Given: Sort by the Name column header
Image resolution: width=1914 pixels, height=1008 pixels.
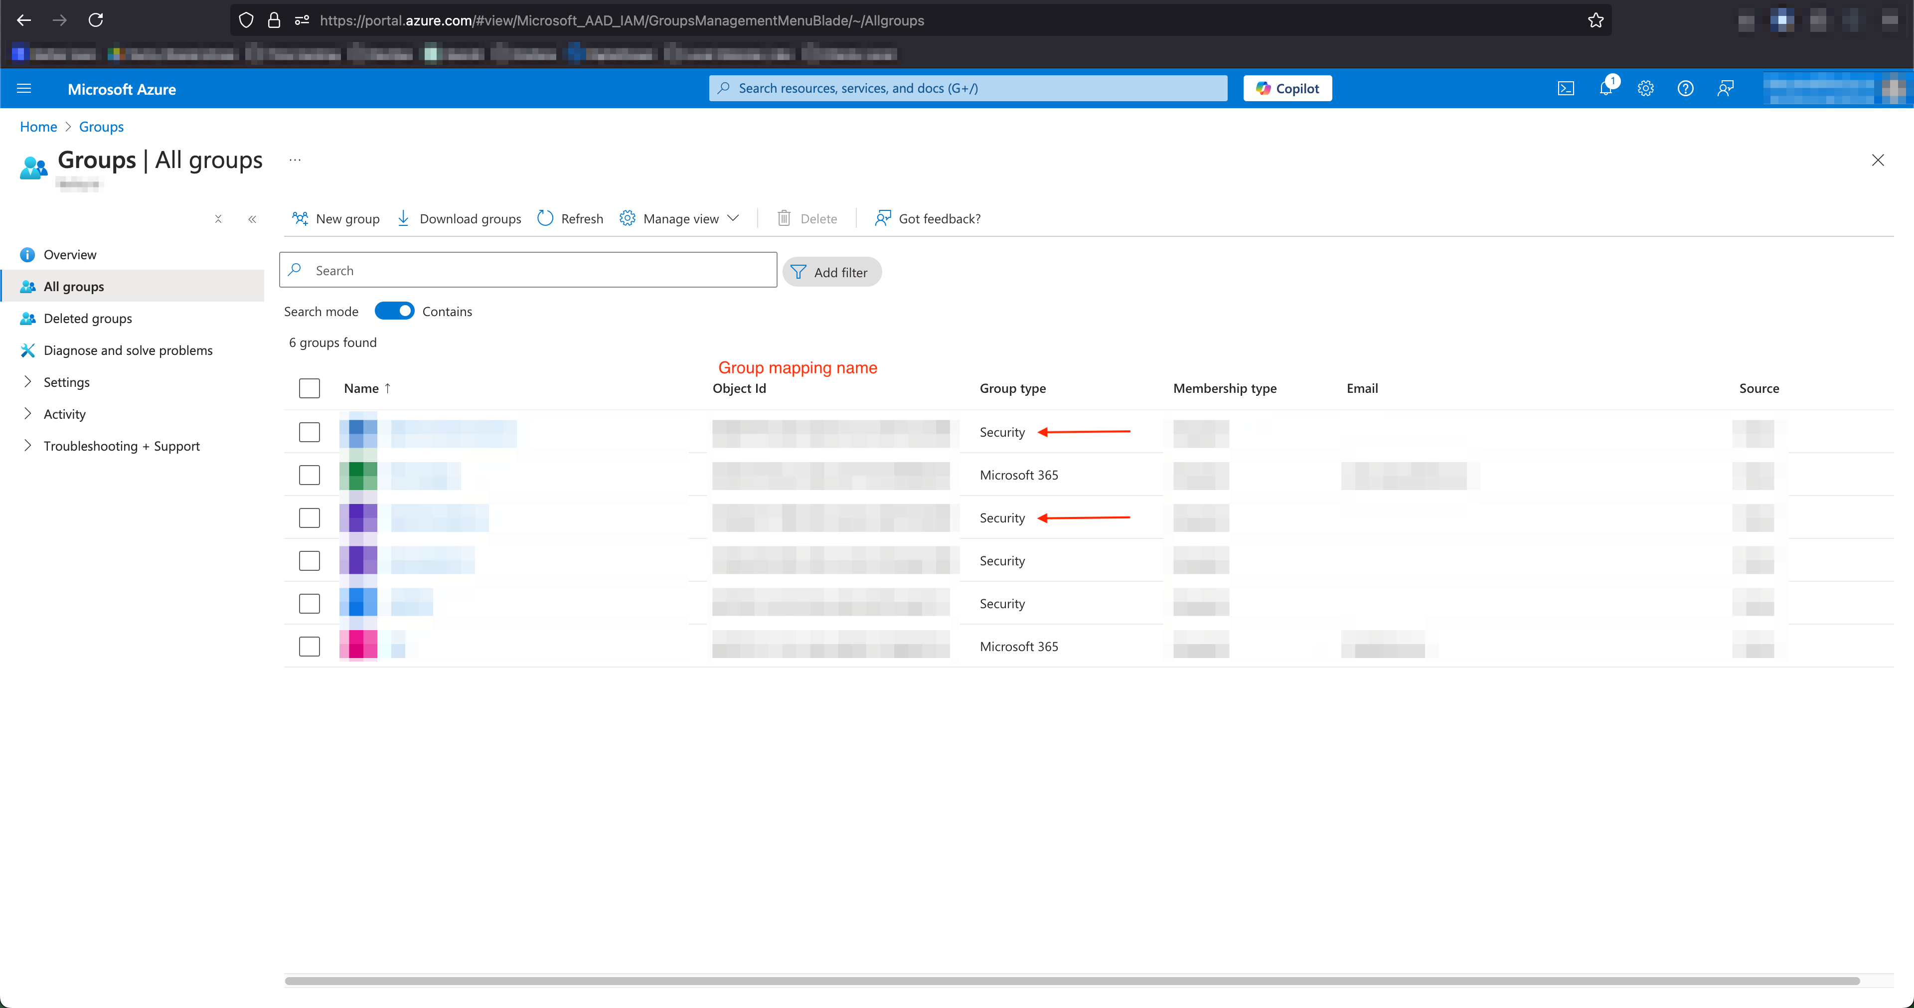Looking at the screenshot, I should coord(367,388).
